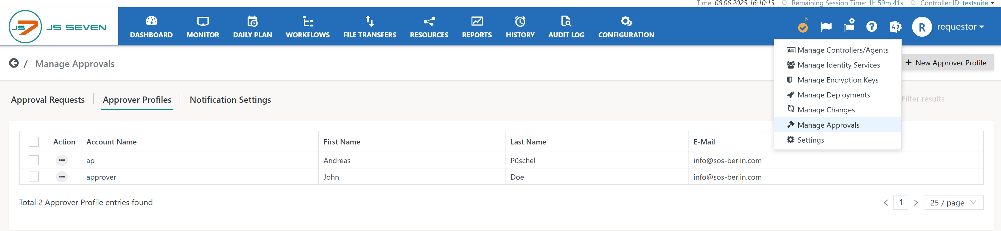The height and width of the screenshot is (231, 1001).
Task: Open actions menu for ap row
Action: 62,160
